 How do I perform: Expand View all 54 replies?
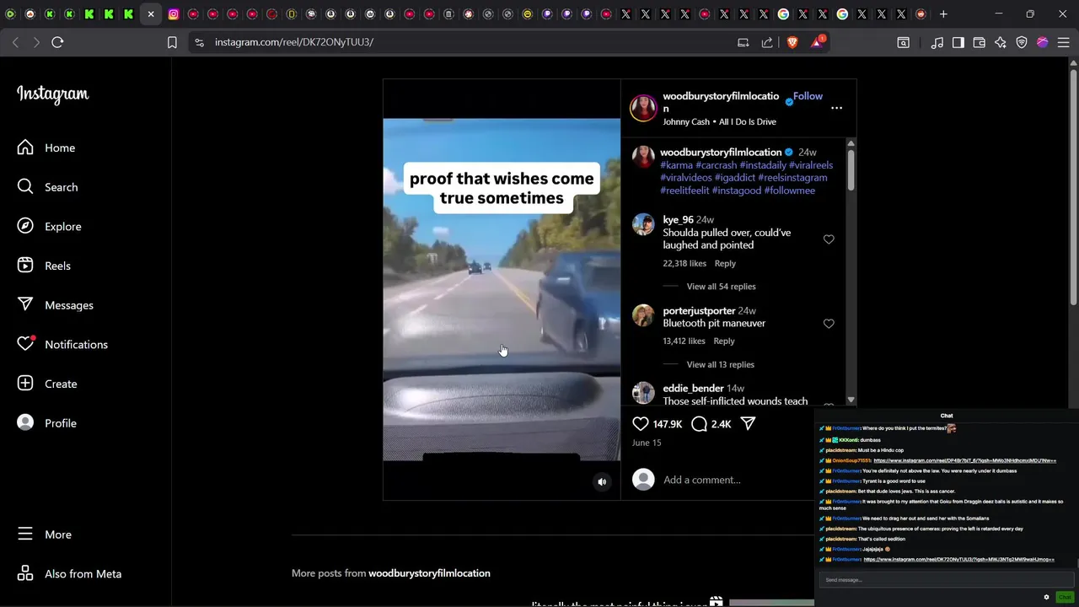coord(721,287)
